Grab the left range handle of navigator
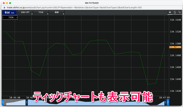Image resolution: width=183 pixels, height=107 pixels. click(x=27, y=102)
